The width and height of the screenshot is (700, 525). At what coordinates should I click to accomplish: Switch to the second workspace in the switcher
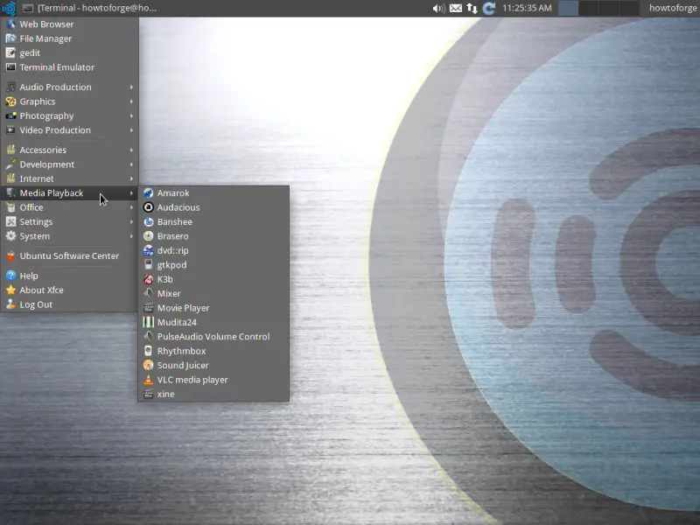(x=588, y=8)
